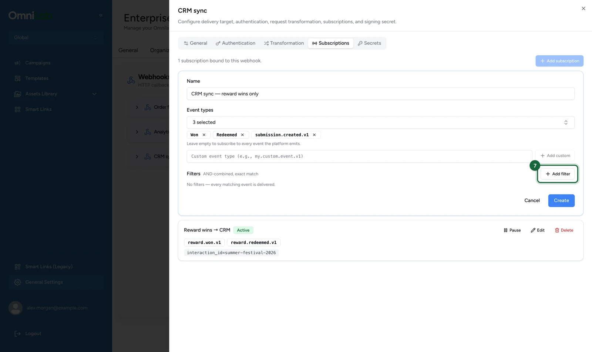Remove the Won event tag
This screenshot has width=592, height=352.
[x=204, y=135]
